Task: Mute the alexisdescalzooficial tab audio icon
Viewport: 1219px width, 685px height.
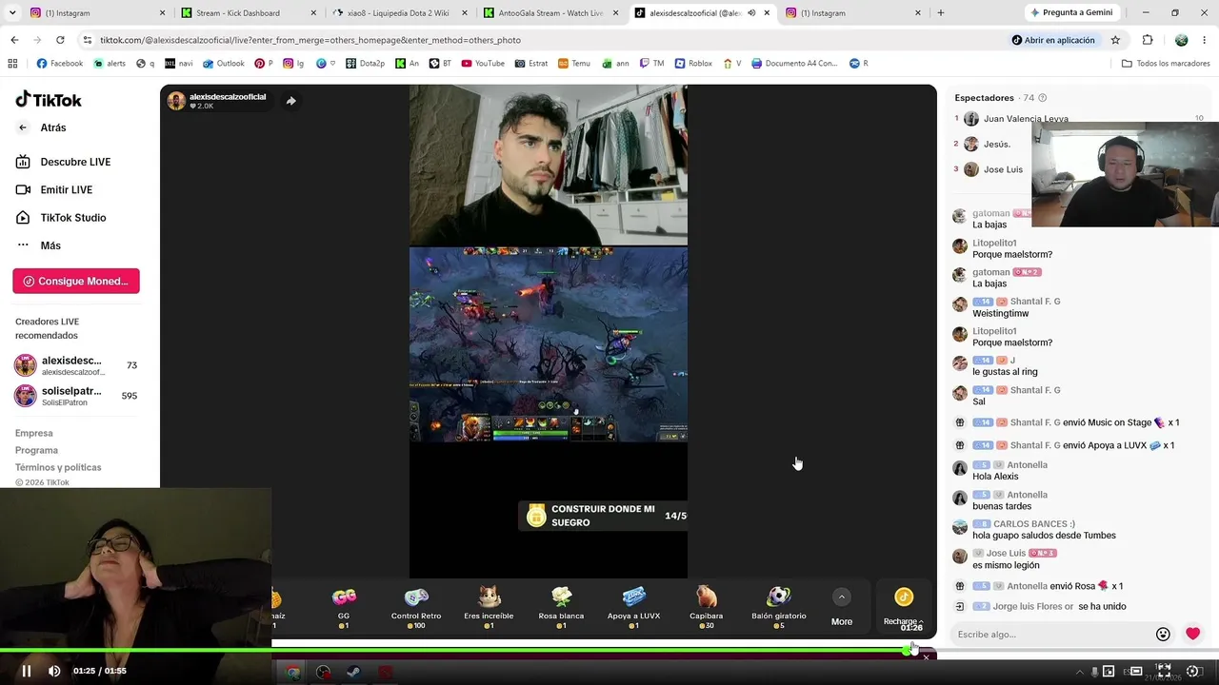Action: 751,13
